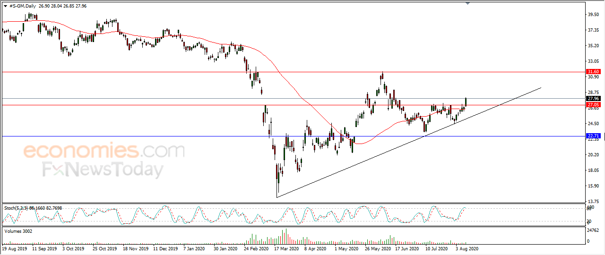Click the 10 Jul 2020 date label

click(x=437, y=247)
